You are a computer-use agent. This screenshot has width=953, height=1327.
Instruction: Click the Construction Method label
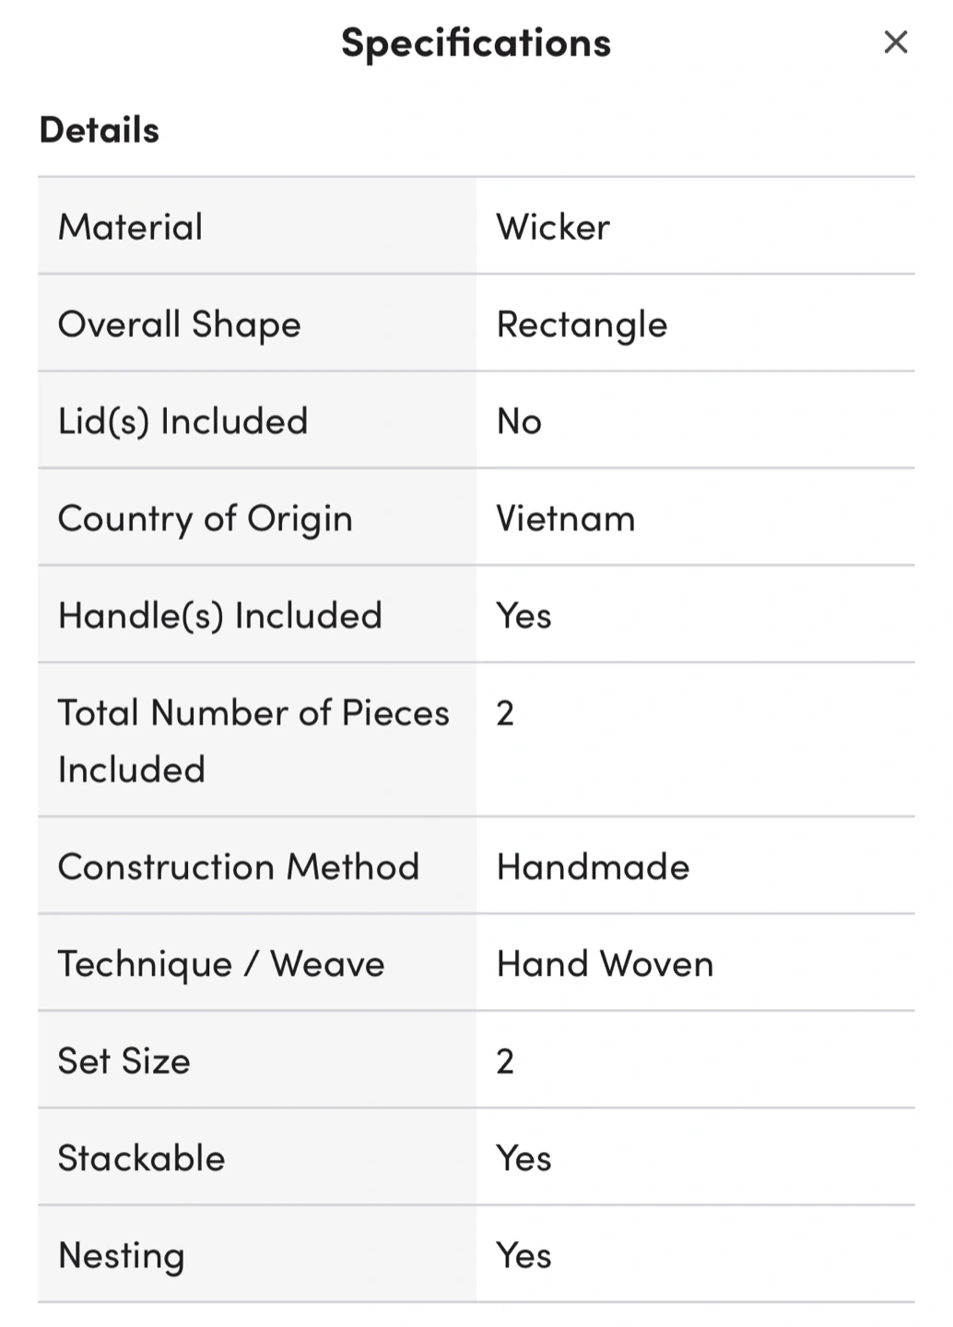(238, 867)
